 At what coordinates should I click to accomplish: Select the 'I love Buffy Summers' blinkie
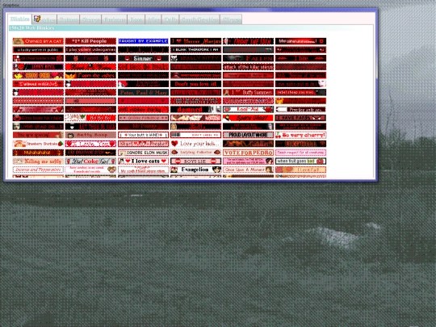click(x=249, y=92)
